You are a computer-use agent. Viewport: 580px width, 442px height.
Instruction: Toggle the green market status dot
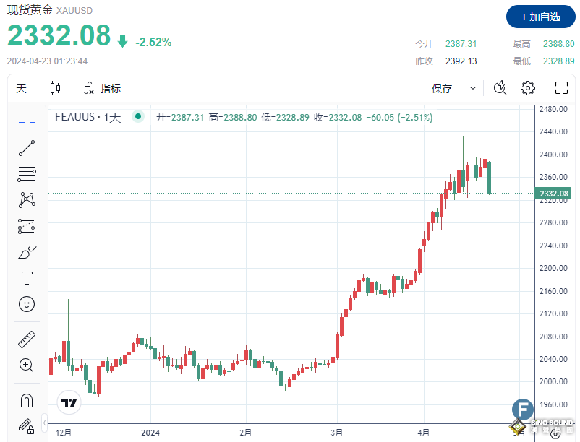138,117
